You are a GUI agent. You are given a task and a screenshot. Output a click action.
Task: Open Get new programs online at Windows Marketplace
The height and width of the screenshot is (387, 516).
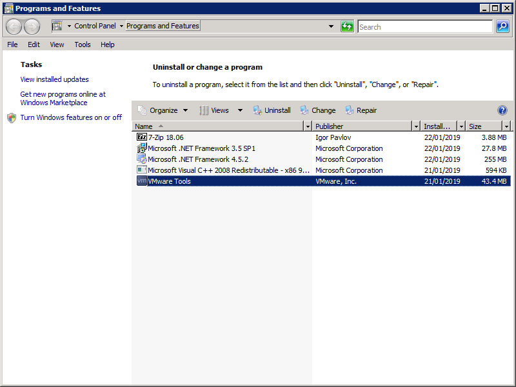tap(63, 99)
